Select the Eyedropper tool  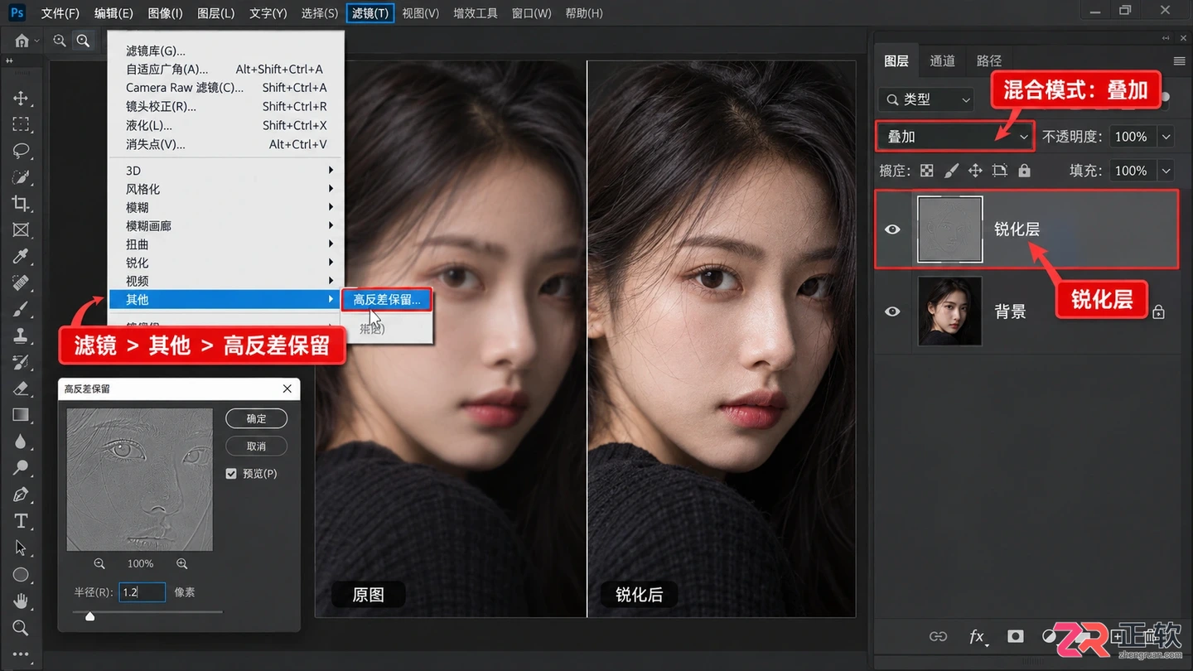coord(21,256)
